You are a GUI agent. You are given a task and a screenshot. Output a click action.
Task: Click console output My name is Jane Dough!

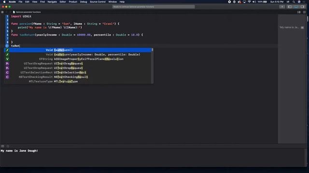coord(19,151)
